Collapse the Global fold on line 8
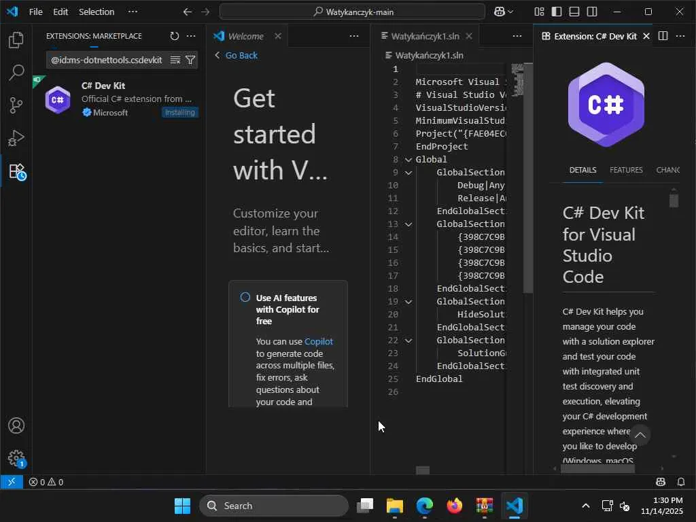 (408, 160)
